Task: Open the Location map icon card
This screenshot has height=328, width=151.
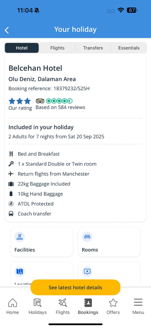Action: [42, 273]
